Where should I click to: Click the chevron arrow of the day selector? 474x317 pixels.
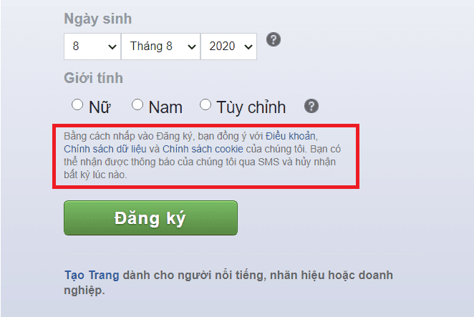[112, 47]
